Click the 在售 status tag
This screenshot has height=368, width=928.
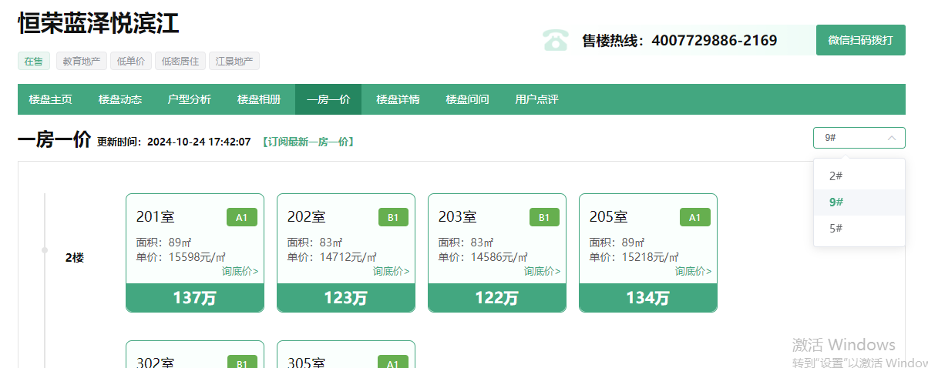point(34,61)
